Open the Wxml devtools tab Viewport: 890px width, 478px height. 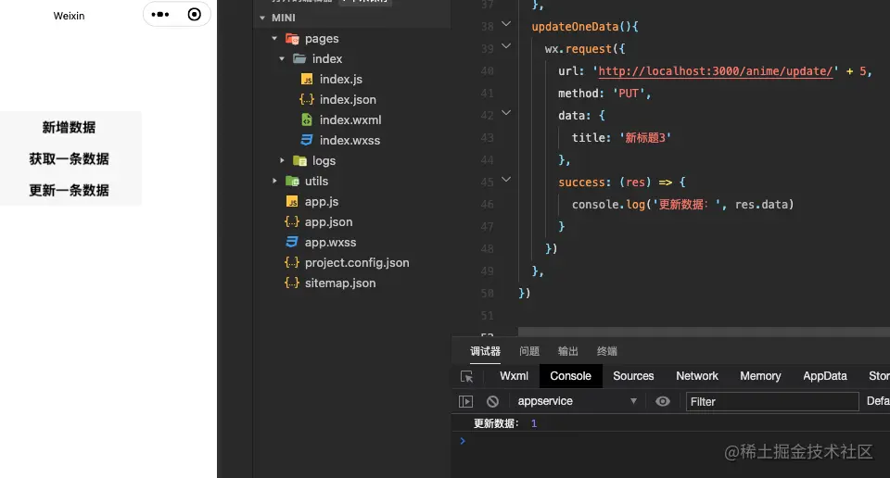pyautogui.click(x=515, y=376)
